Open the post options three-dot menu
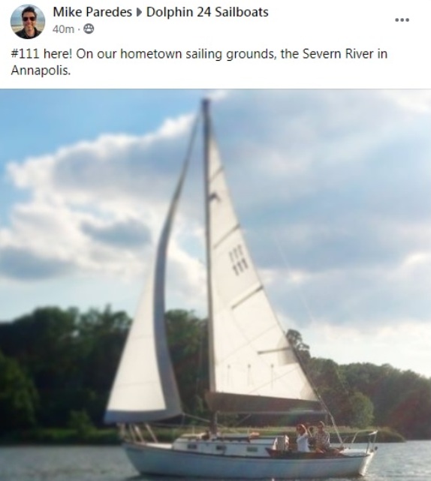 click(x=402, y=20)
